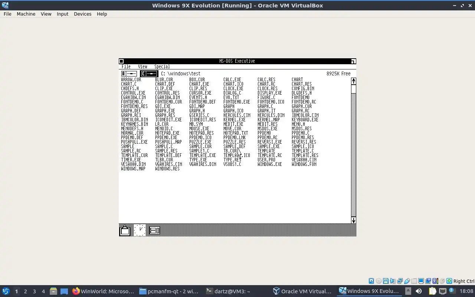This screenshot has height=297, width=475.
Task: Switch to the WinWorld Firefox taskbar window
Action: click(103, 291)
